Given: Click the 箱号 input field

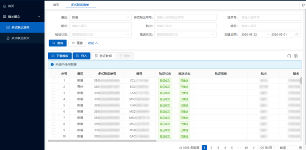Looking at the screenshot, I should coord(270,26).
